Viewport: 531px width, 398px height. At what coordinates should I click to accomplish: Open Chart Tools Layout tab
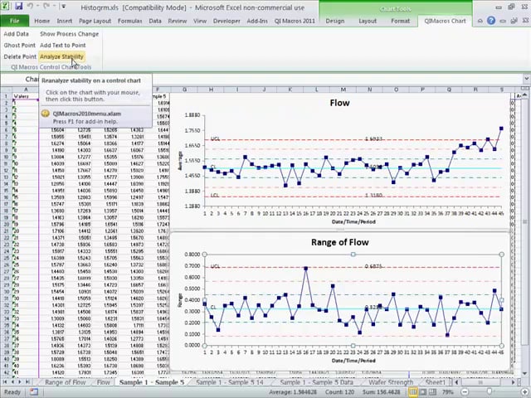pos(368,21)
